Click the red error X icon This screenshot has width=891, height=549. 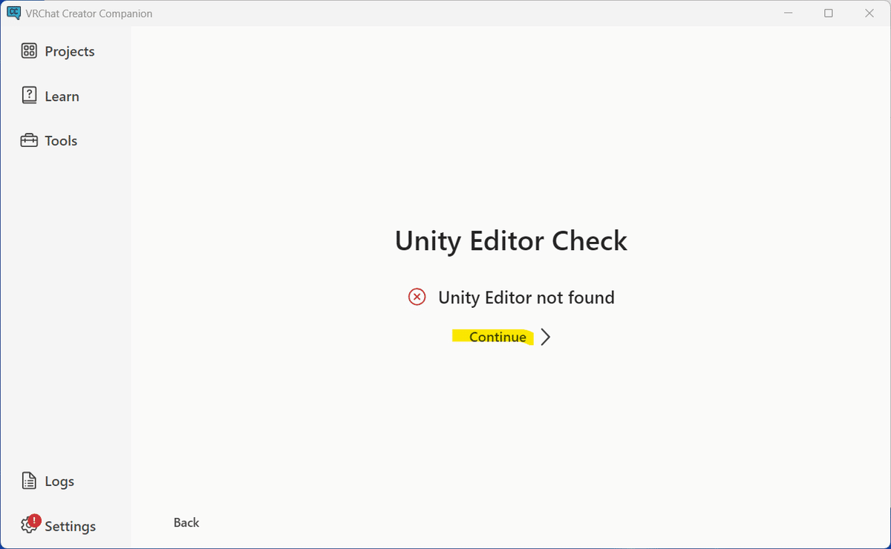(x=417, y=297)
